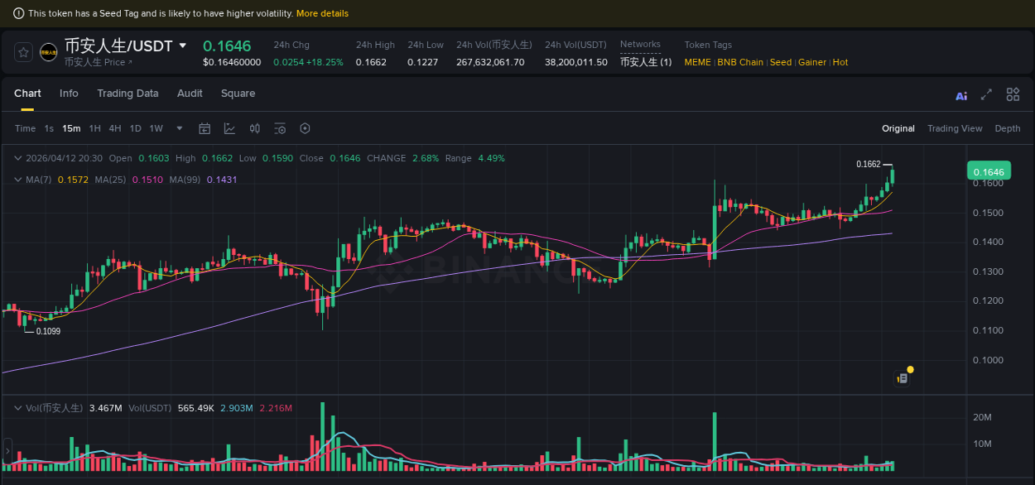Open the AI analysis assistant
Image resolution: width=1035 pixels, height=485 pixels.
coord(961,95)
